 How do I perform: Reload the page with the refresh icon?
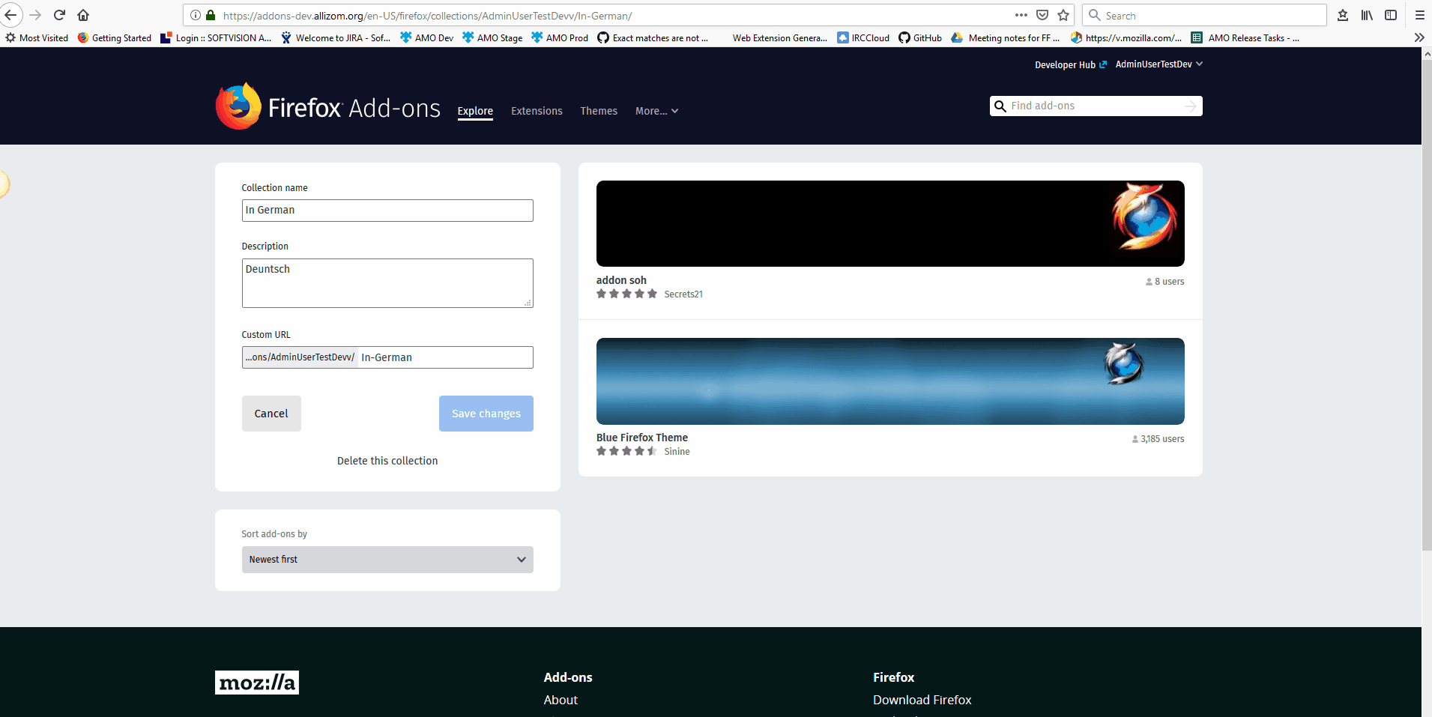(59, 15)
